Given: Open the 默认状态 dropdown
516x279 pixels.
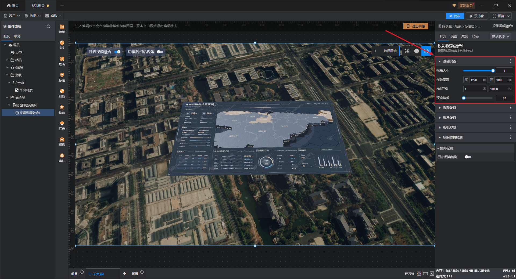Looking at the screenshot, I should (500, 36).
